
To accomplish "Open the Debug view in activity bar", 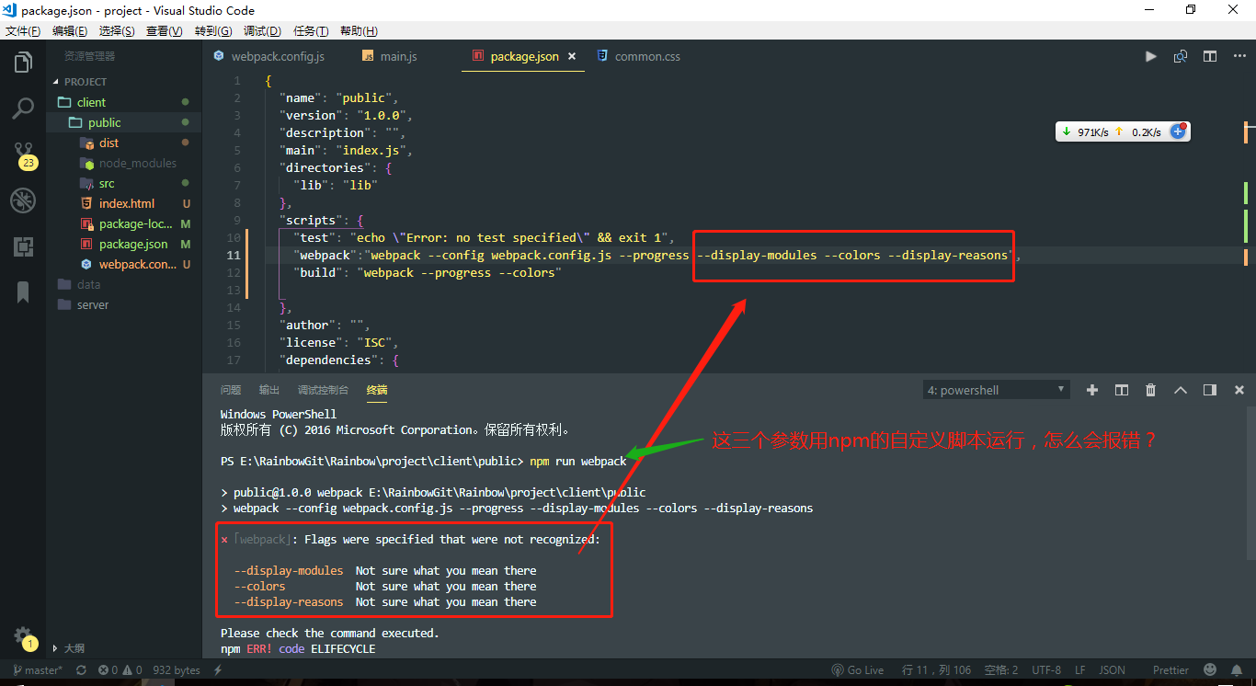I will (x=23, y=200).
